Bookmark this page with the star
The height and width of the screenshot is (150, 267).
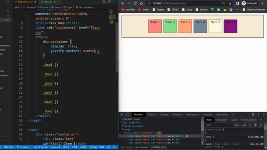[x=230, y=3]
